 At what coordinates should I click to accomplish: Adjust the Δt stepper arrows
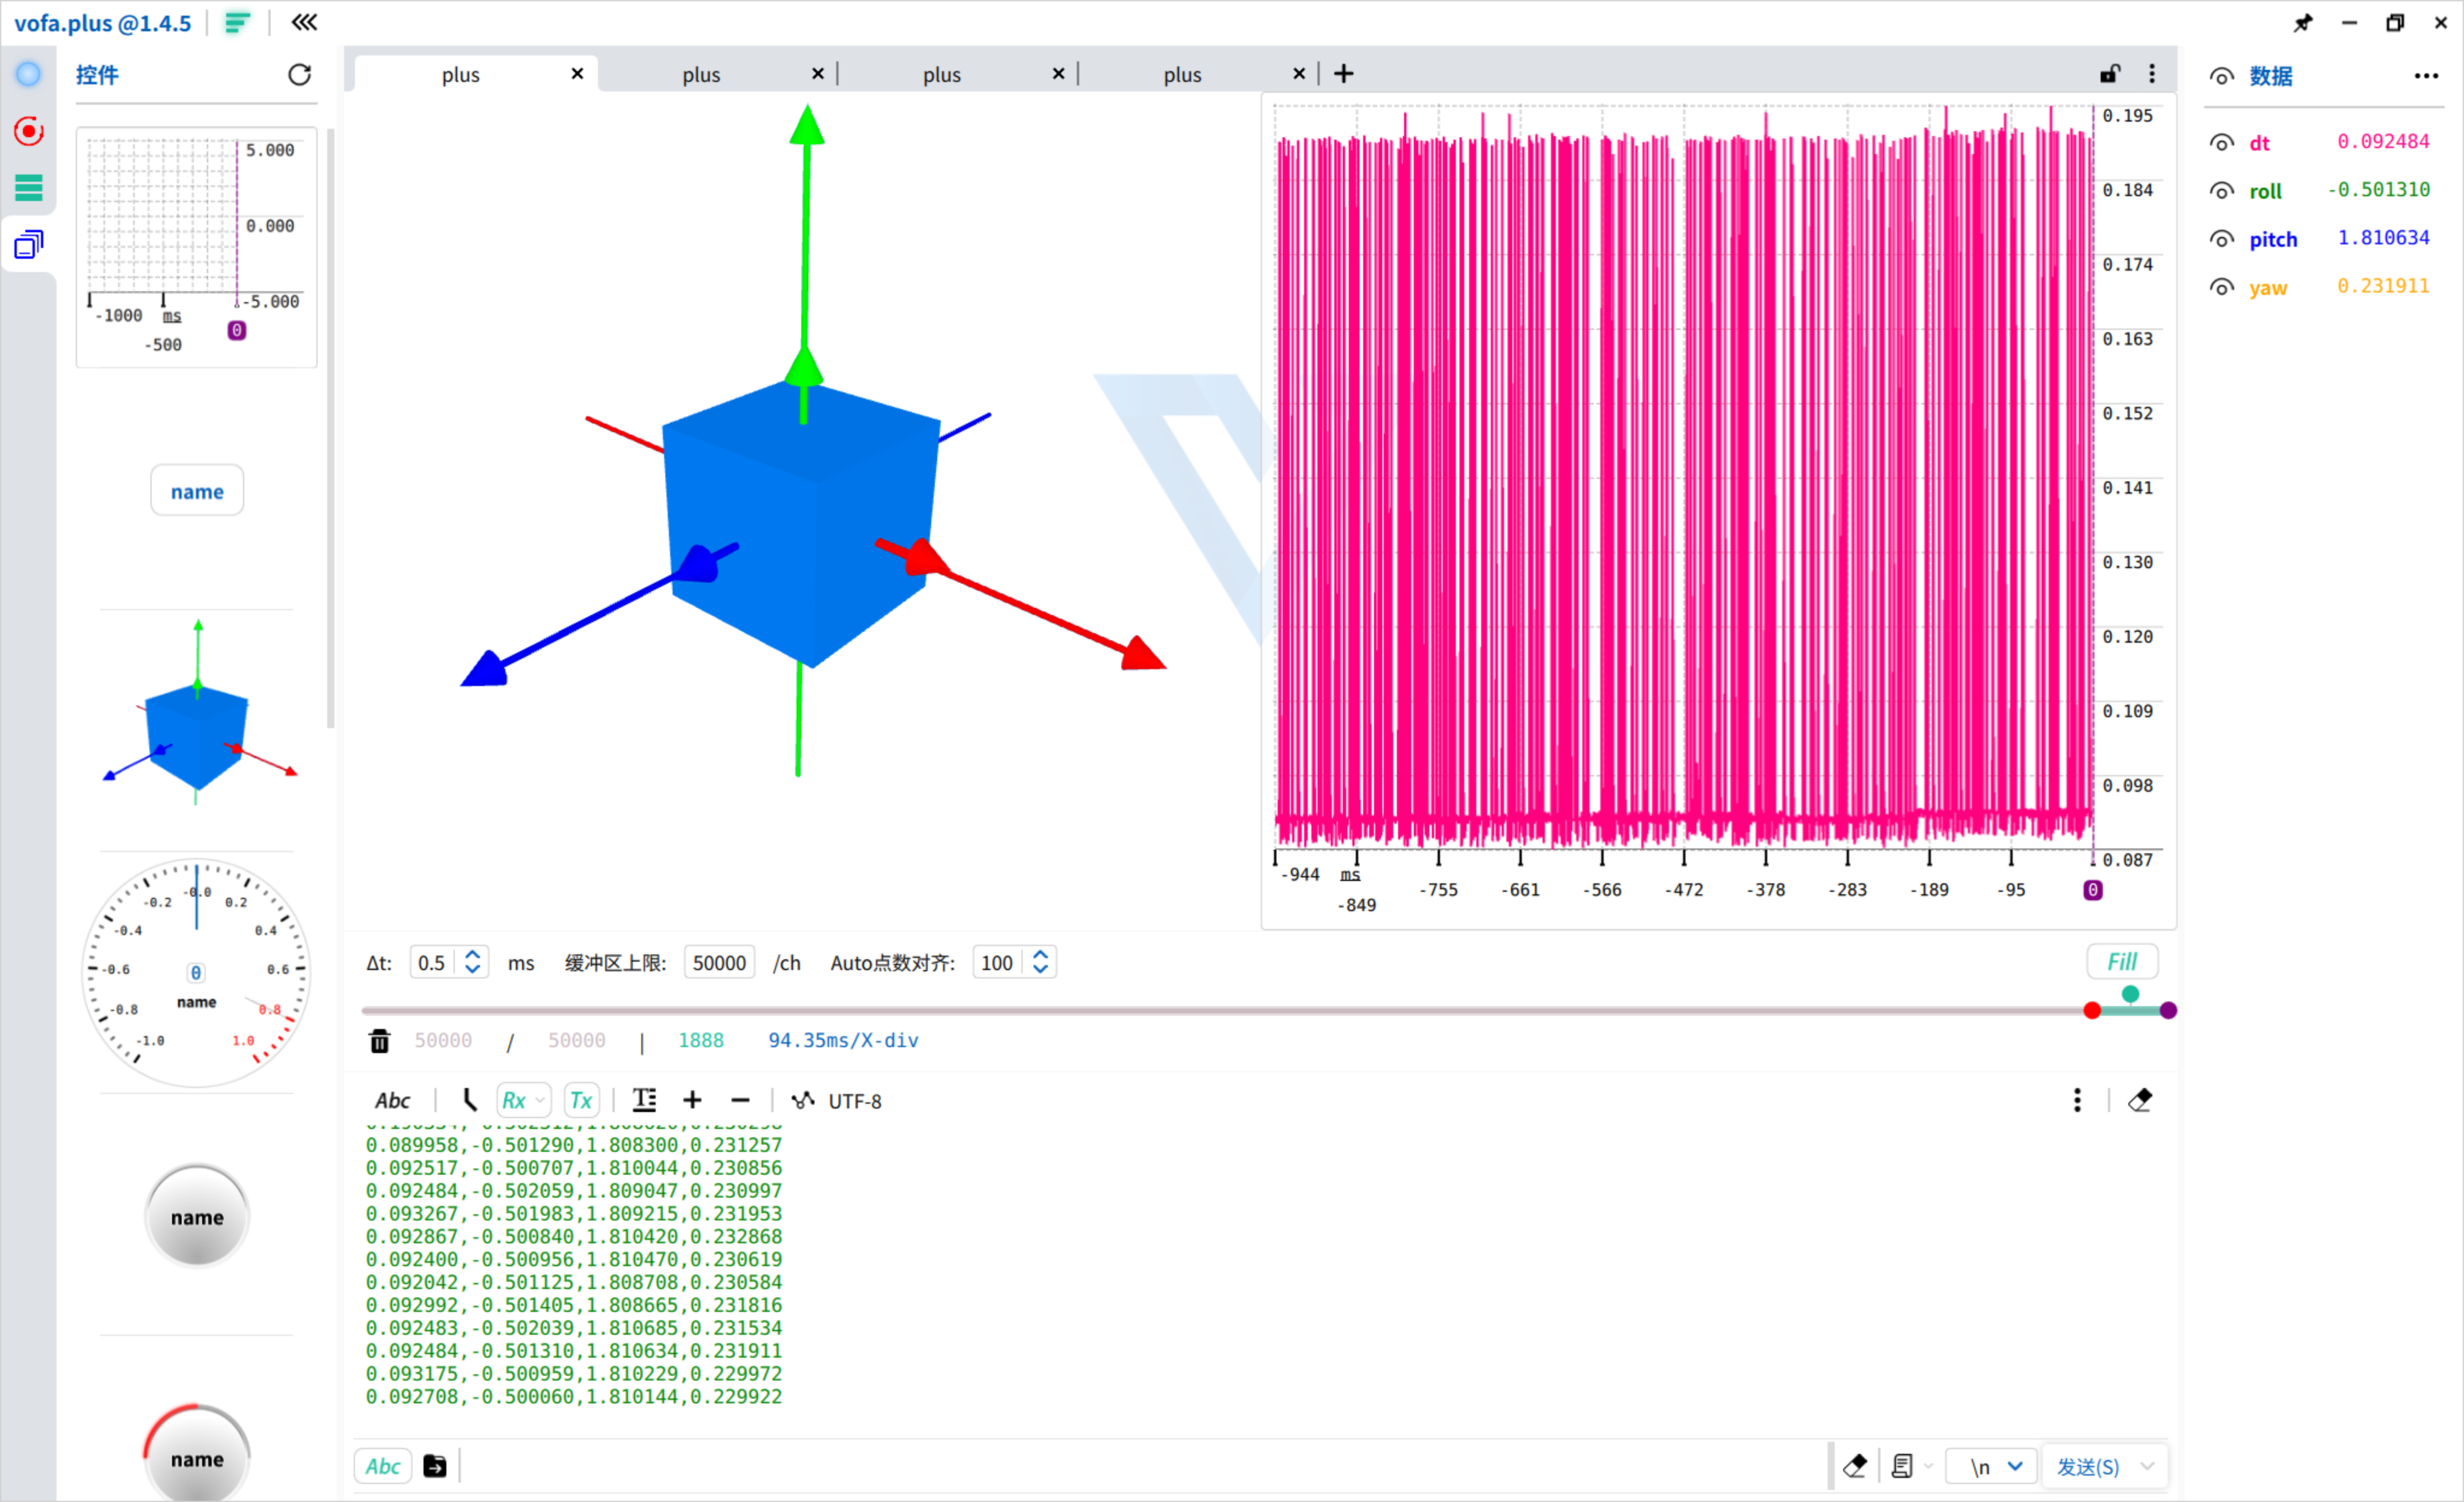473,962
